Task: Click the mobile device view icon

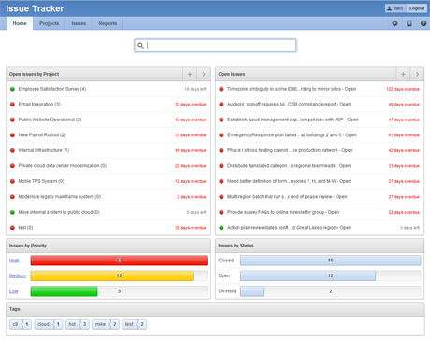Action: pyautogui.click(x=409, y=23)
